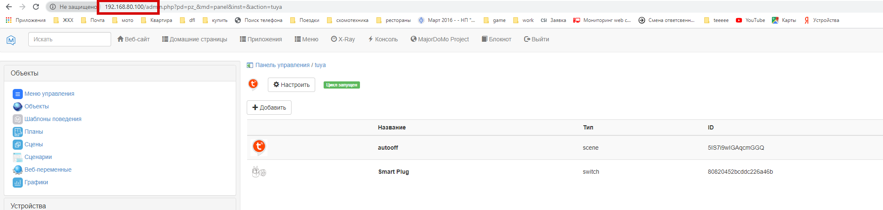This screenshot has height=210, width=883.
Task: Open Графики in the objects panel
Action: tap(36, 182)
